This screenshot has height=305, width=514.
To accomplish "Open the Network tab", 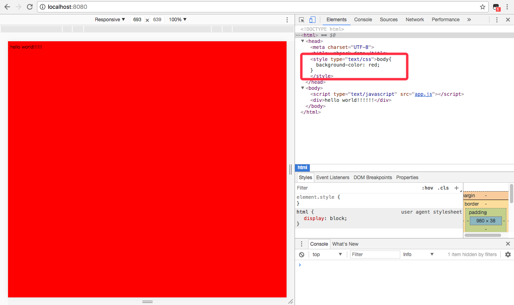I will (415, 20).
